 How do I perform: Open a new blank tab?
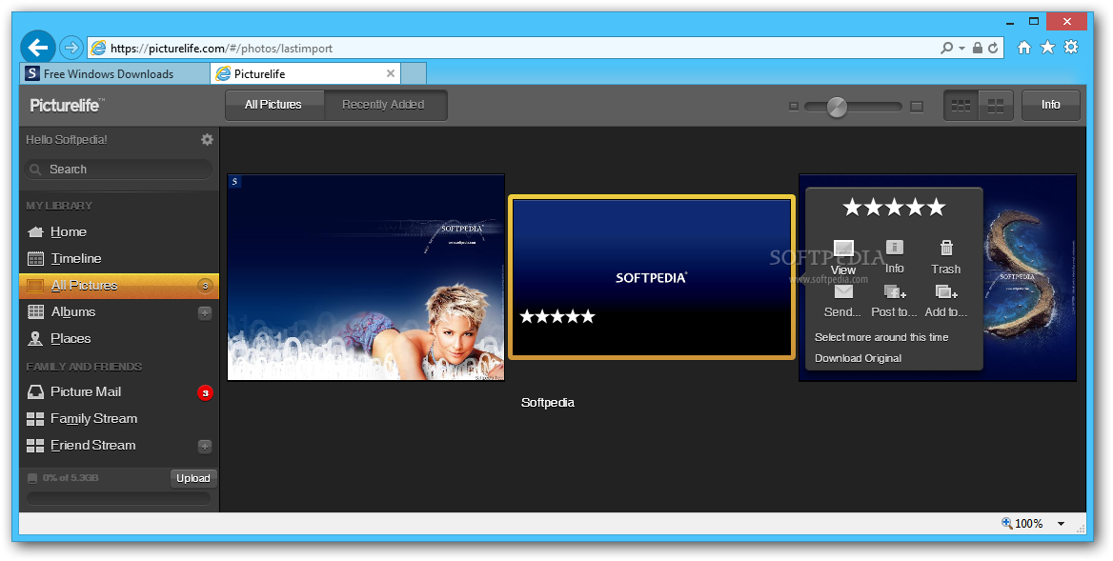tap(414, 73)
